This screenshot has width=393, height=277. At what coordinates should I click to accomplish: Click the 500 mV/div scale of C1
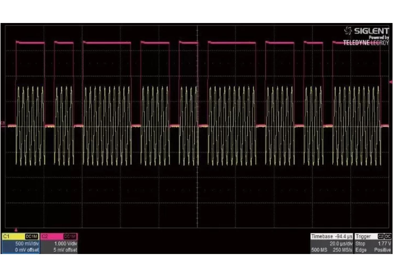[27, 244]
